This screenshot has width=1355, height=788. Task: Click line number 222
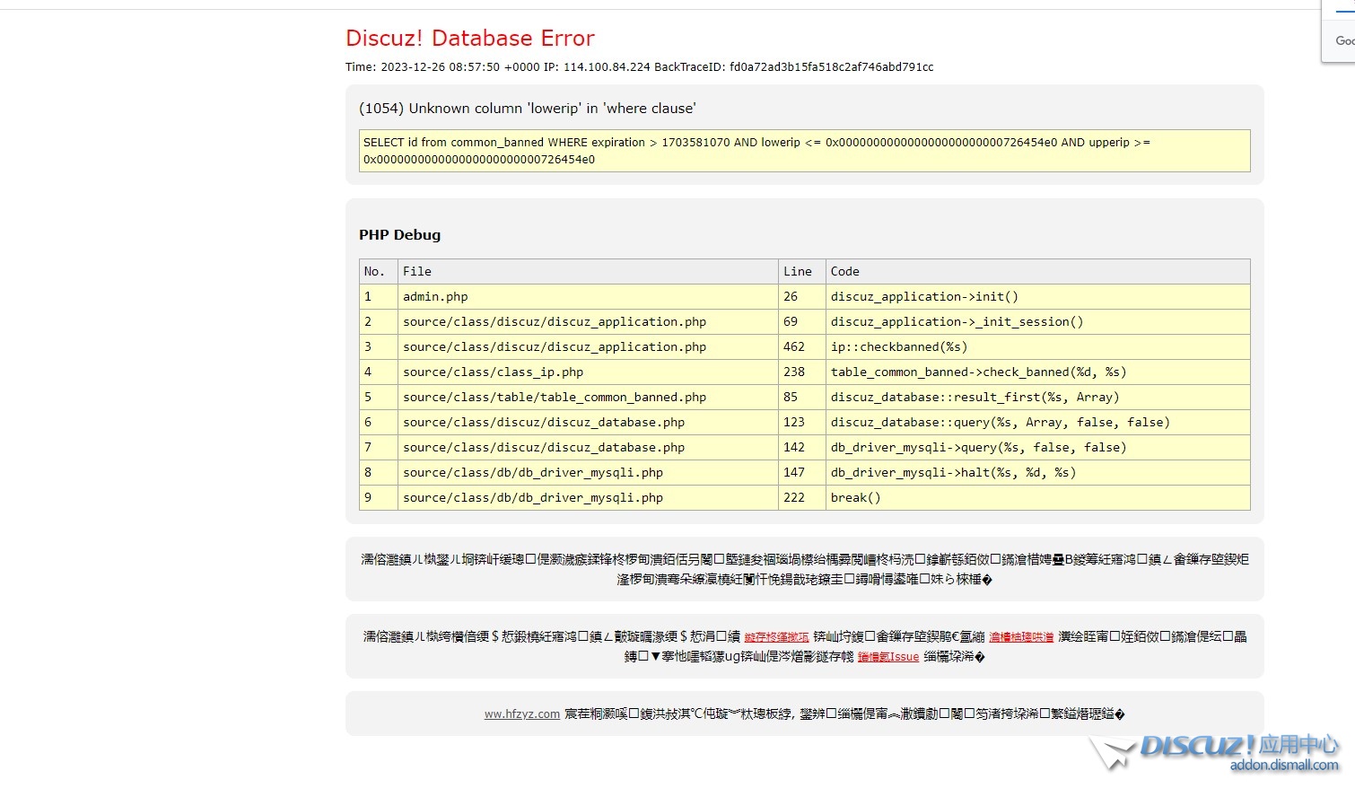click(802, 497)
